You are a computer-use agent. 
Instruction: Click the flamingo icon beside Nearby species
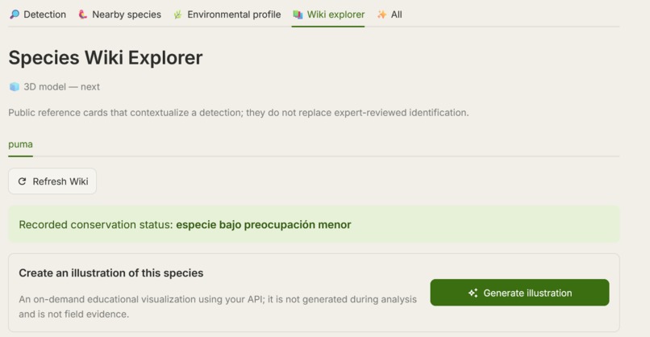(83, 15)
